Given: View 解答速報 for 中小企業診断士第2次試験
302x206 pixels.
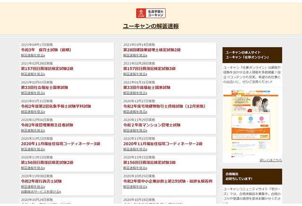Looking at the screenshot, I should point(135,187).
